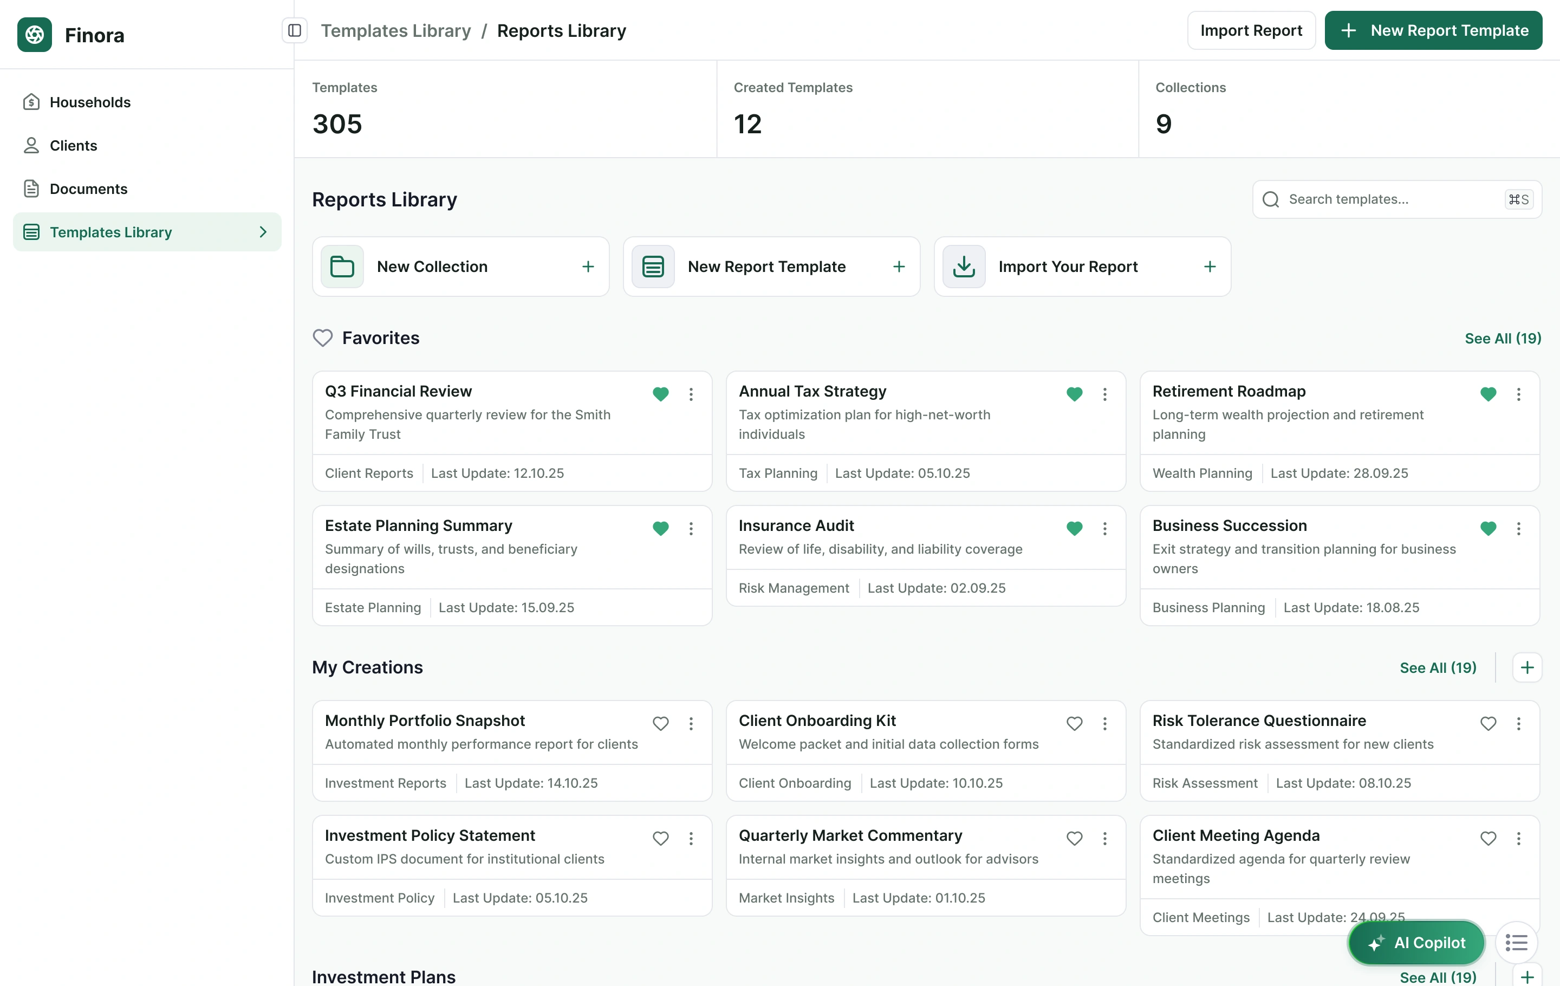Open the Monthly Portfolio Snapshot title
The image size is (1560, 986).
pos(424,721)
